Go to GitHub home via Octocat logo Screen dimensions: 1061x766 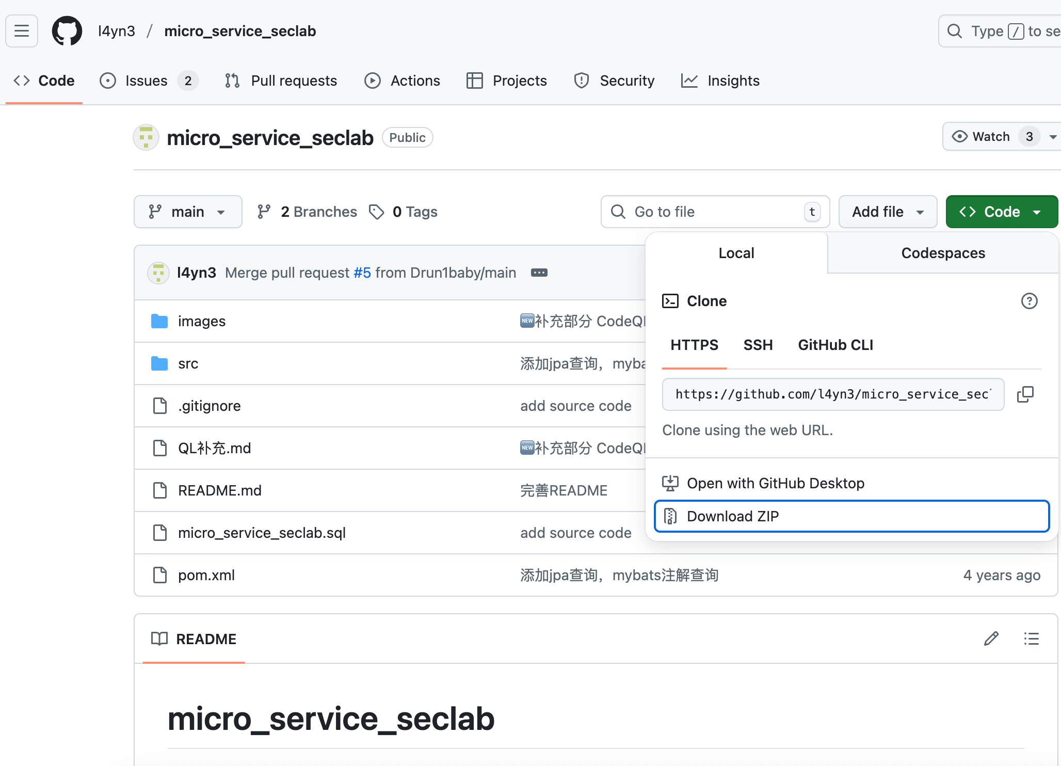point(67,31)
